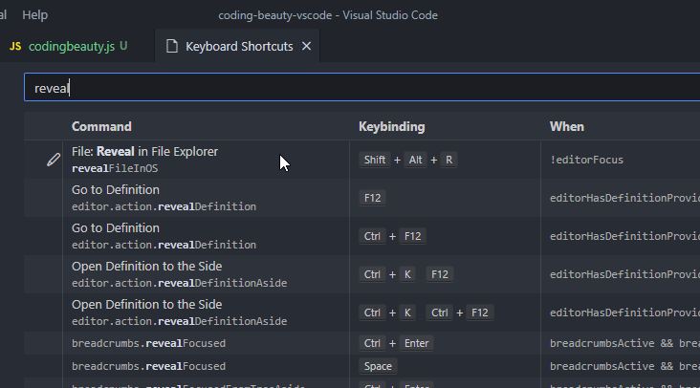Click the Ctrl+K Ctrl+F12 keybinding cell
700x388 pixels.
tap(427, 313)
